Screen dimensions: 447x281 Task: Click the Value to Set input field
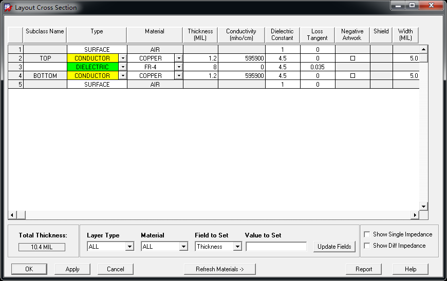[x=276, y=247]
